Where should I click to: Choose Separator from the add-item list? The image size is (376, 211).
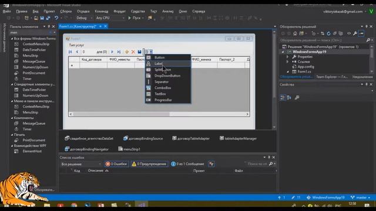[x=168, y=82]
